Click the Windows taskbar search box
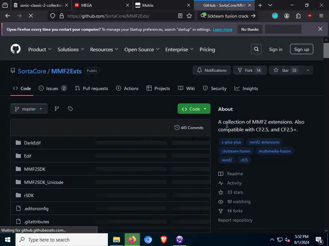This screenshot has width=329, height=246. (62, 240)
